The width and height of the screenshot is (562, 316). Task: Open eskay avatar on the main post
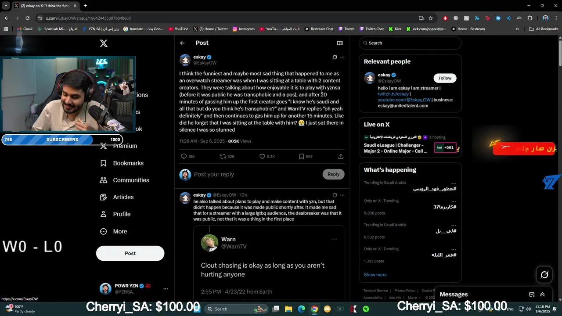pyautogui.click(x=185, y=60)
